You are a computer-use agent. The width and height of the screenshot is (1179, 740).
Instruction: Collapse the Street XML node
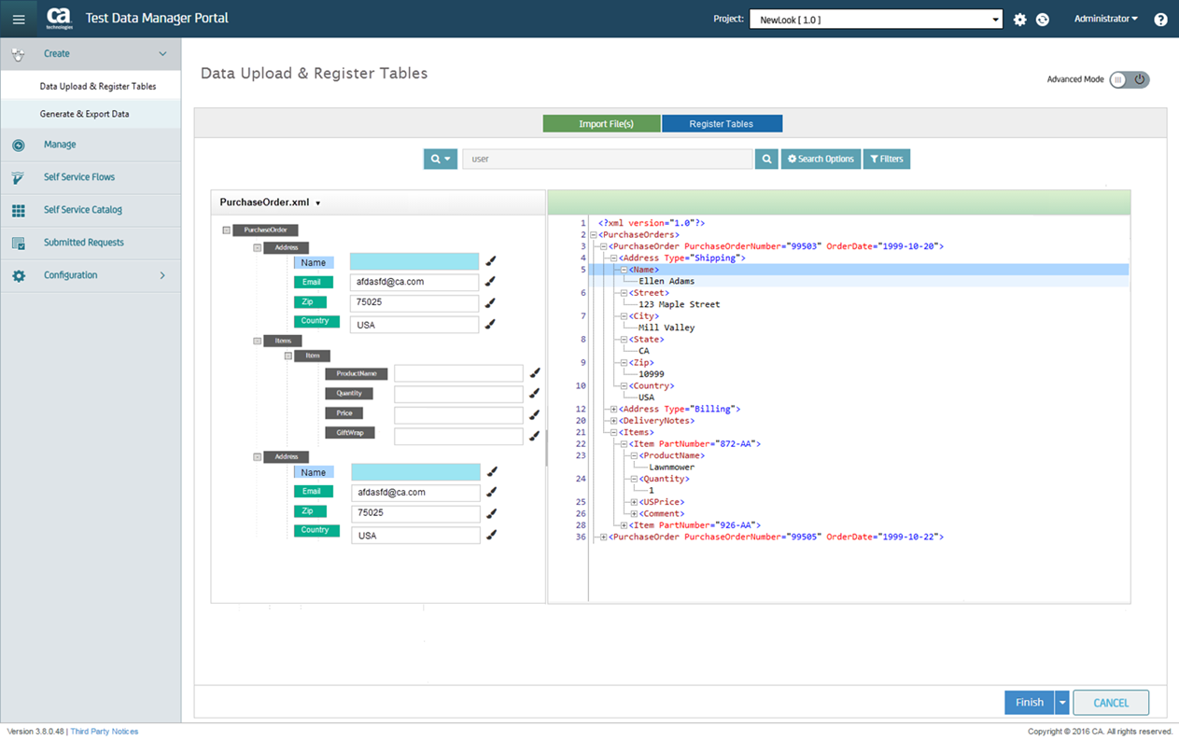coord(625,293)
